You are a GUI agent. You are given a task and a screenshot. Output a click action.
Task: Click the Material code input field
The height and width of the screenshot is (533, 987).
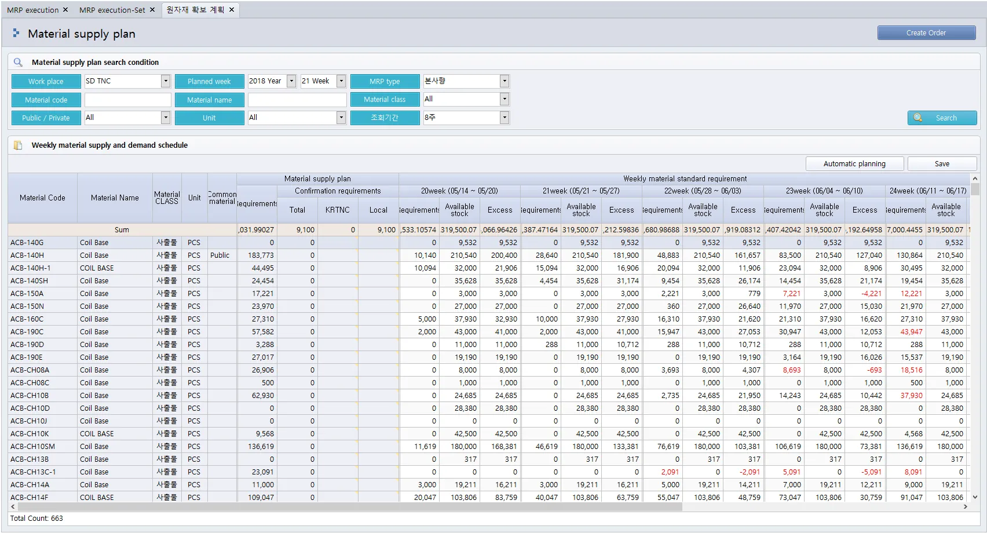(x=128, y=100)
